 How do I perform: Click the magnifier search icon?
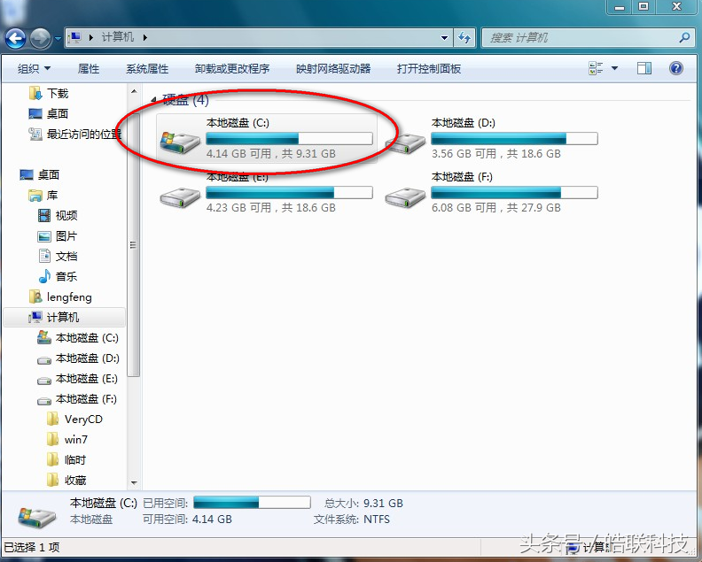coord(684,38)
